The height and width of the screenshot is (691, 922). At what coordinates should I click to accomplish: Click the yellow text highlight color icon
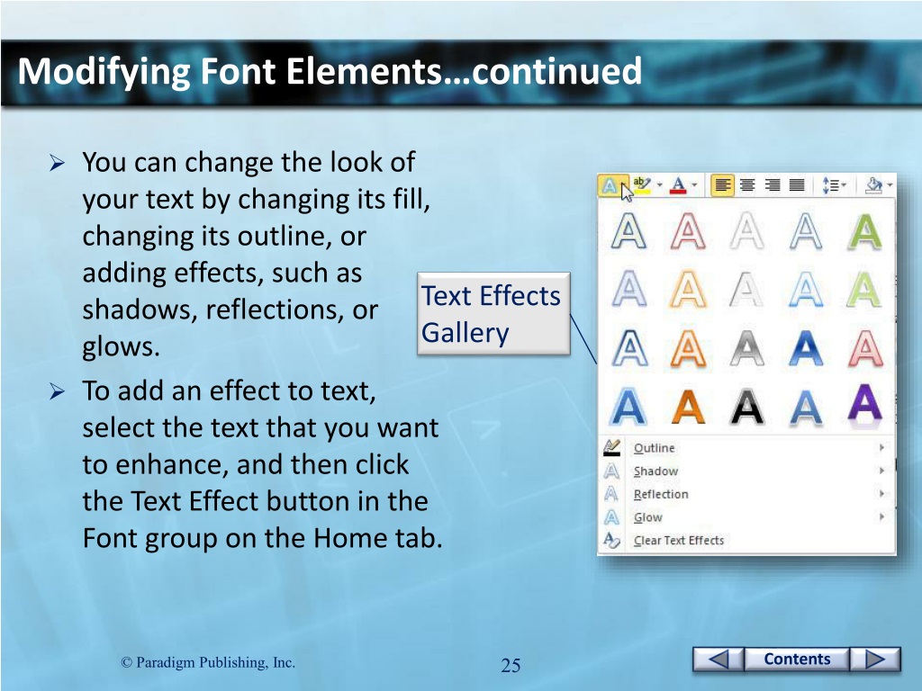point(642,185)
